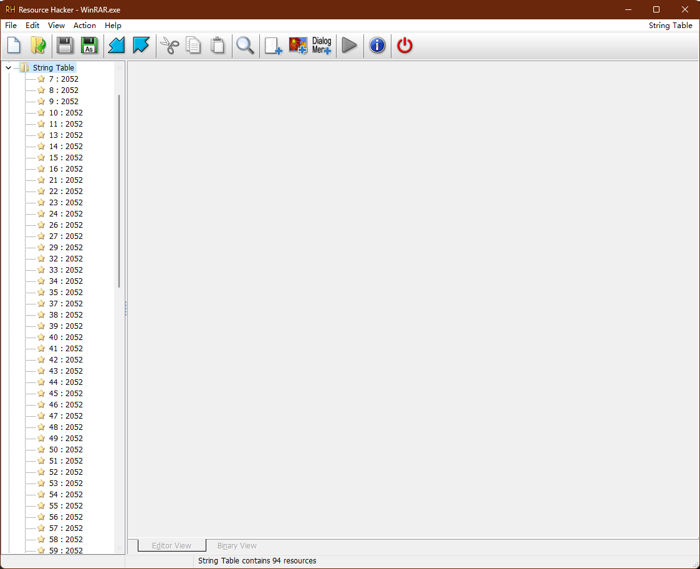Open the Action menu
Viewport: 700px width, 569px height.
click(85, 26)
